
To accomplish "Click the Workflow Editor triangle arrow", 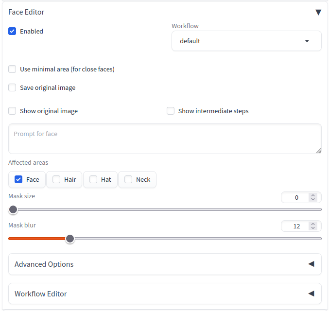I will 311,294.
